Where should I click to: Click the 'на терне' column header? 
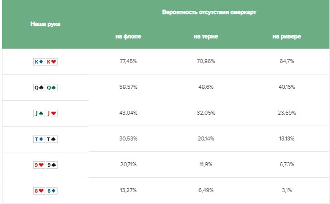point(206,37)
